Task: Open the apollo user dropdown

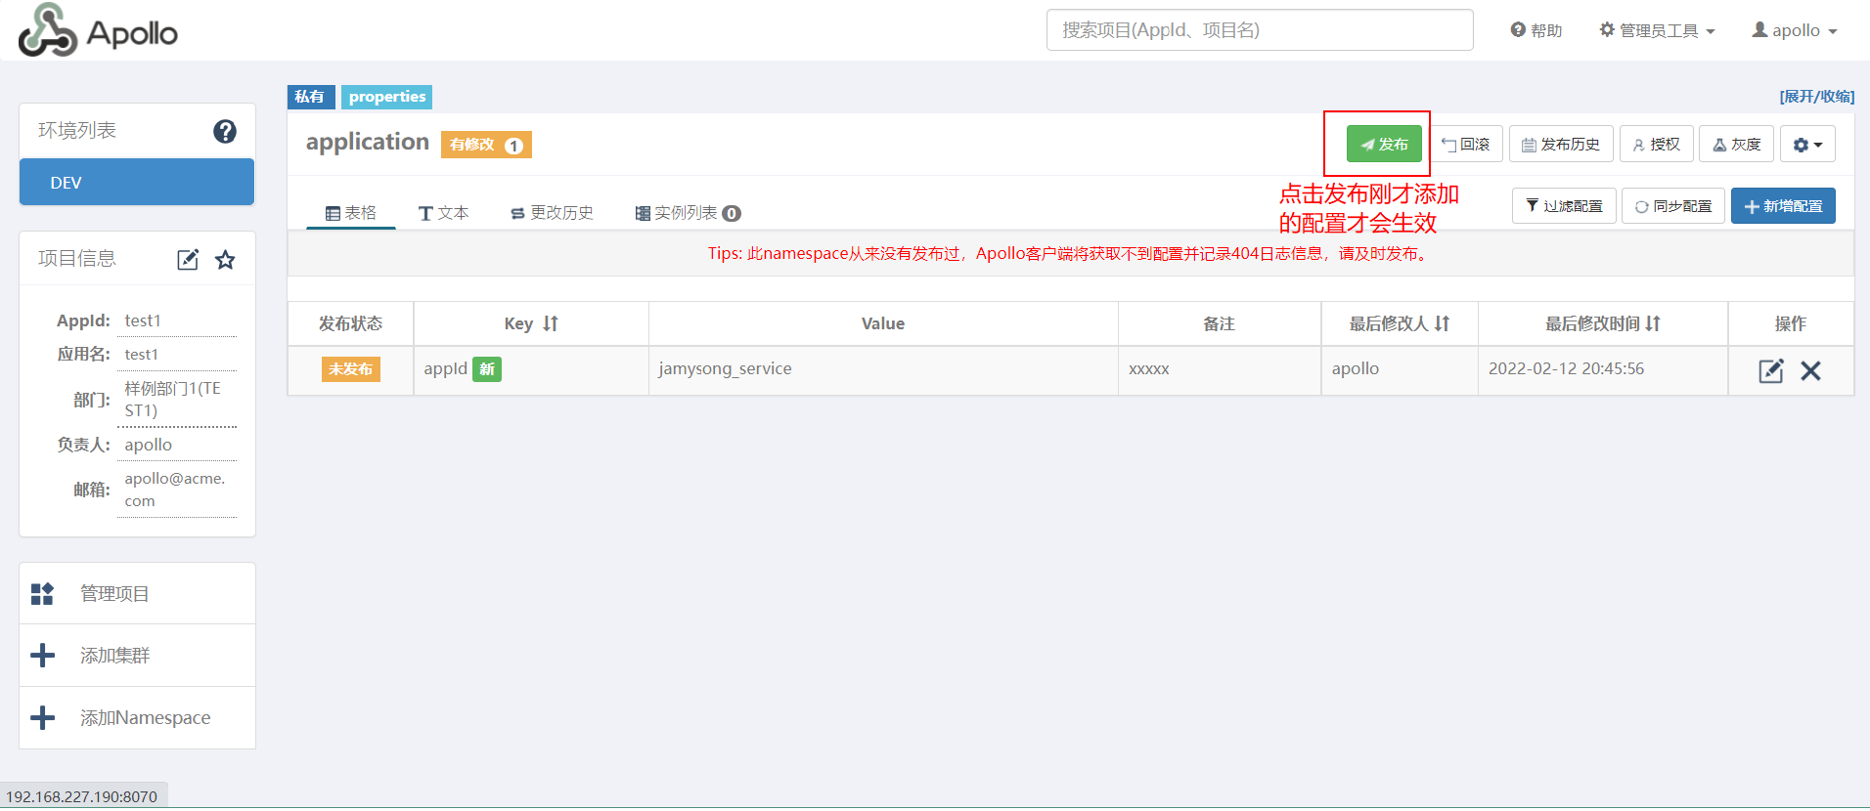Action: (x=1795, y=30)
